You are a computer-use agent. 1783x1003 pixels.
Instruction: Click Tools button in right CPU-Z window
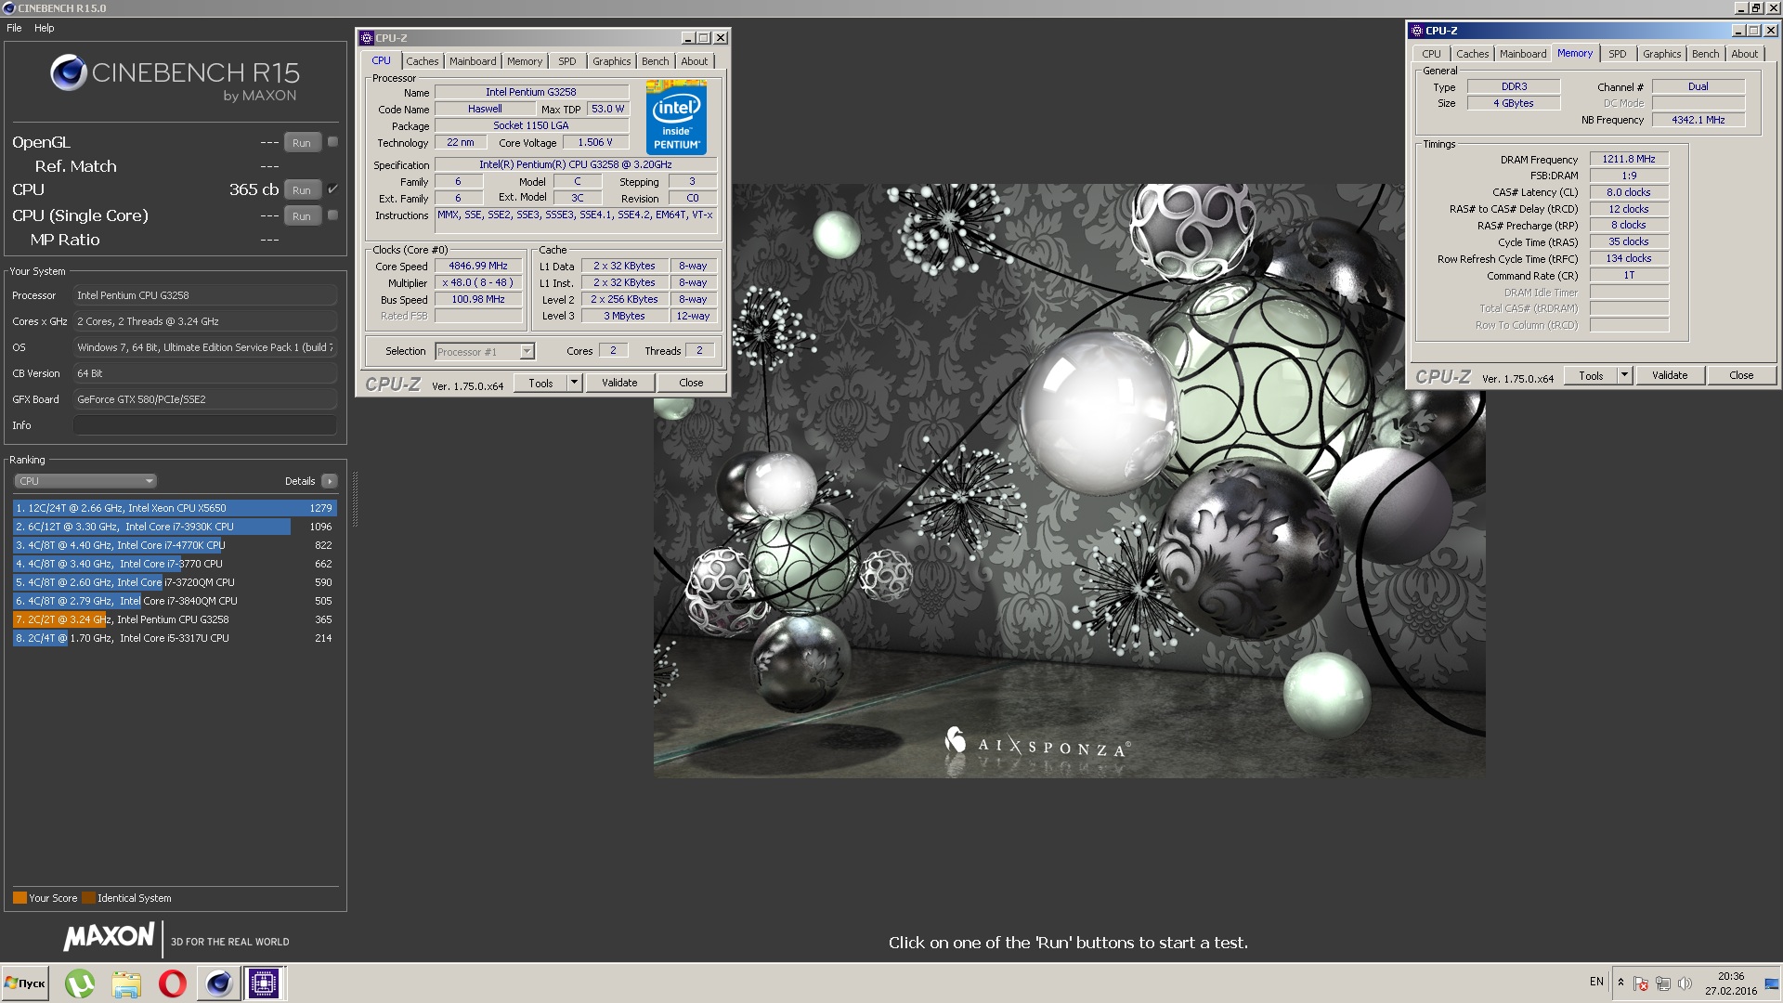point(1591,375)
